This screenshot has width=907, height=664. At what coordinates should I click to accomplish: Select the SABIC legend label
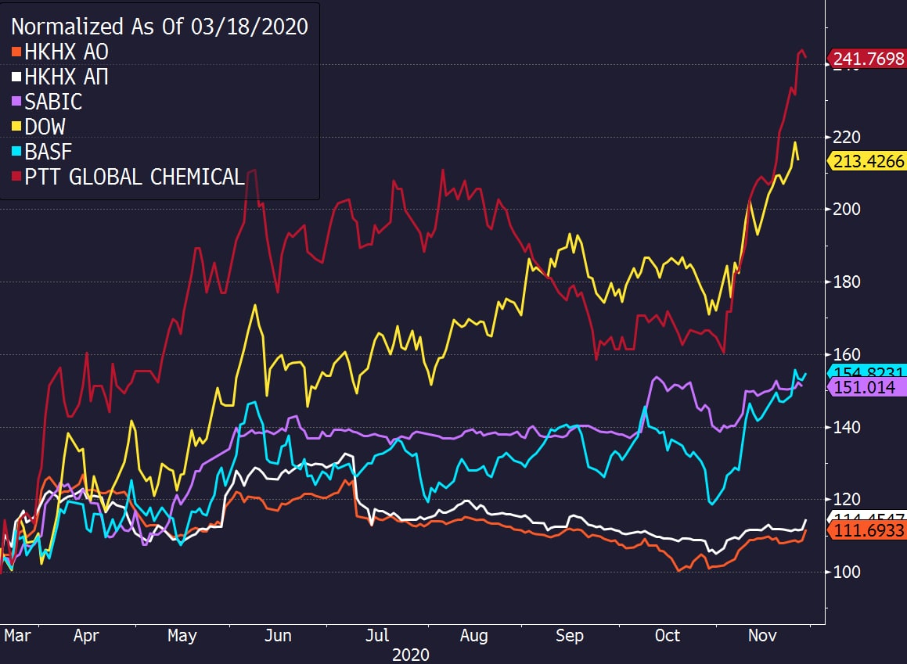53,102
